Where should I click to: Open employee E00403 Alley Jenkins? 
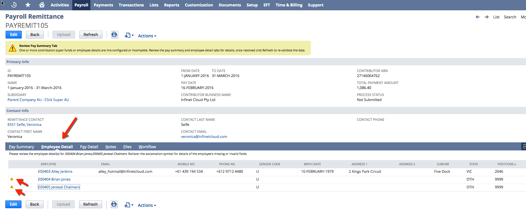tap(55, 171)
